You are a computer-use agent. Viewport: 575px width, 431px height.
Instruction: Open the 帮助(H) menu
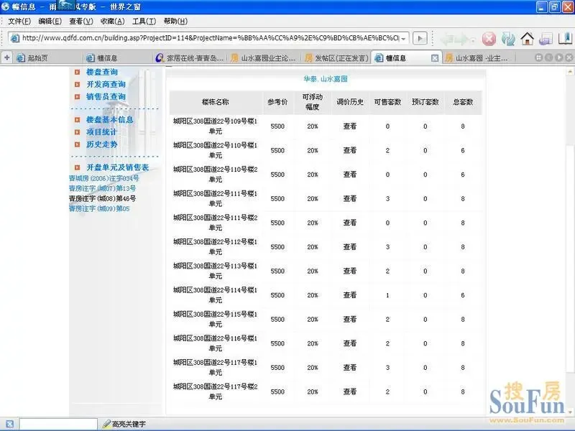pos(175,22)
